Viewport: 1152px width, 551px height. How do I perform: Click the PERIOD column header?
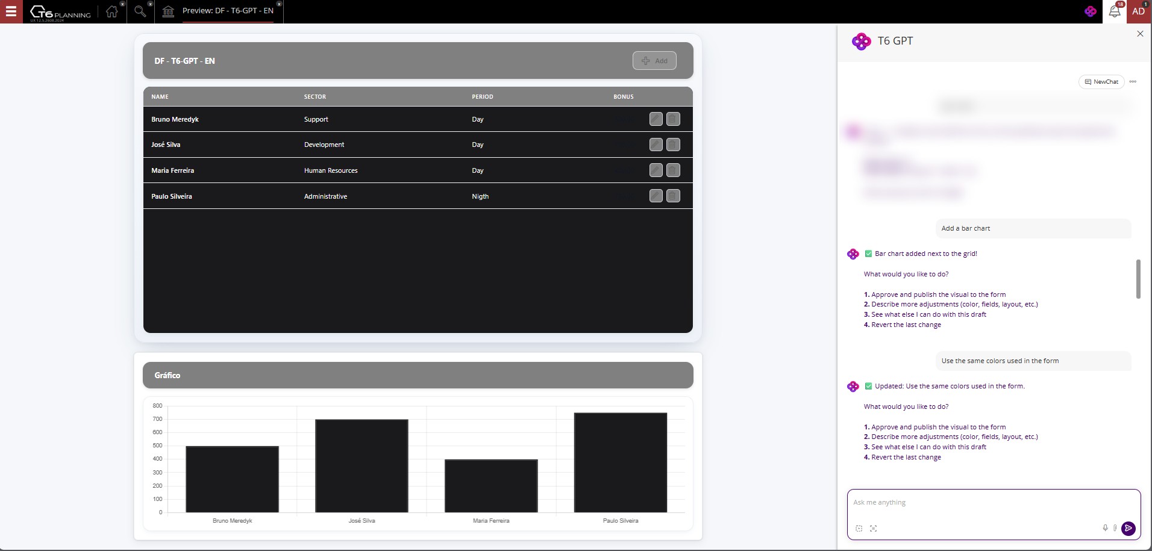[482, 96]
